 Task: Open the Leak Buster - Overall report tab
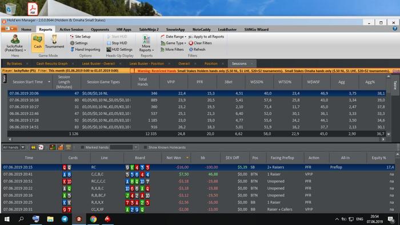click(x=98, y=63)
